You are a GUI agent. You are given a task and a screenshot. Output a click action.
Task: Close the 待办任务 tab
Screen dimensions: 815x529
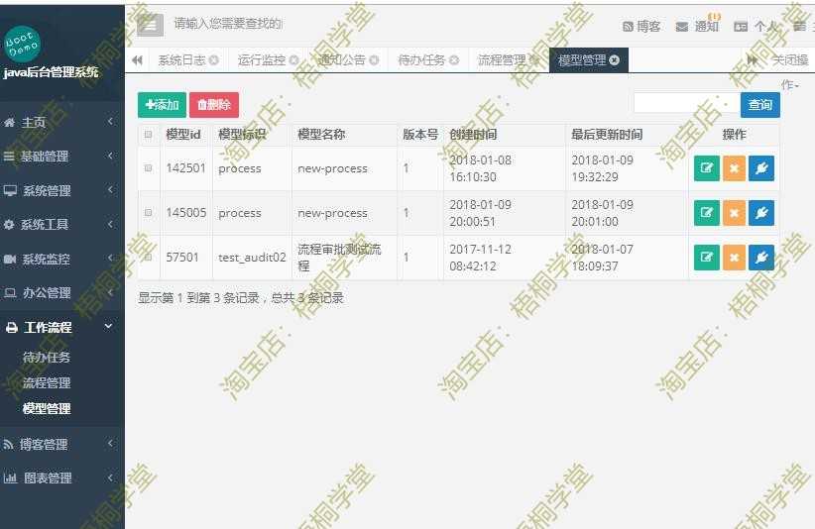[454, 60]
